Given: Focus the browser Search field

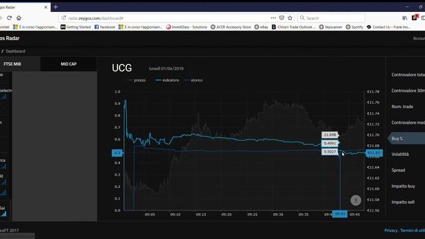Looking at the screenshot, I should [331, 18].
